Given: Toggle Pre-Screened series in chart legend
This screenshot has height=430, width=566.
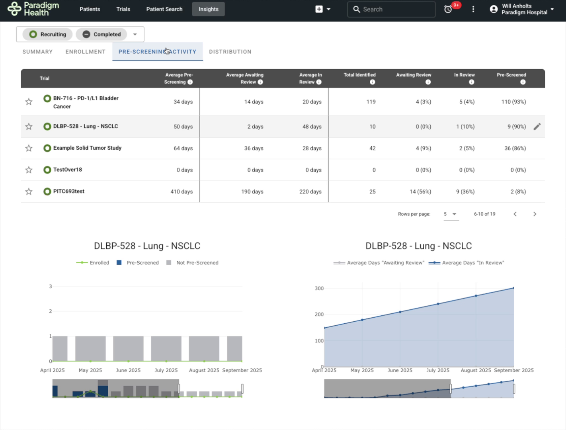Looking at the screenshot, I should pyautogui.click(x=138, y=263).
